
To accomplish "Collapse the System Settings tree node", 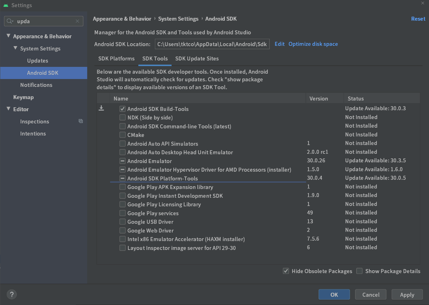I will coord(15,48).
